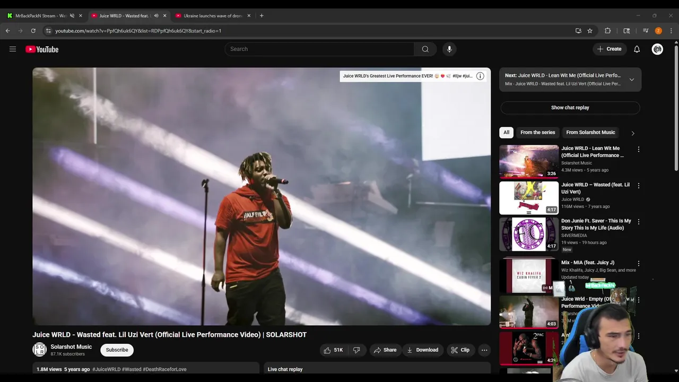
Task: Reload the current page
Action: tap(33, 31)
